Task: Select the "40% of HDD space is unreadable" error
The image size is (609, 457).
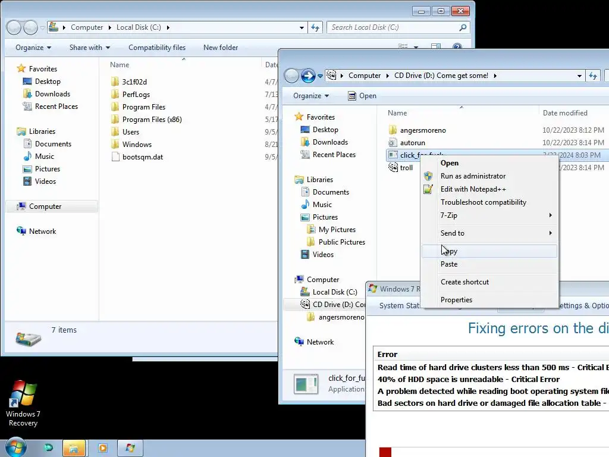Action: pyautogui.click(x=469, y=379)
